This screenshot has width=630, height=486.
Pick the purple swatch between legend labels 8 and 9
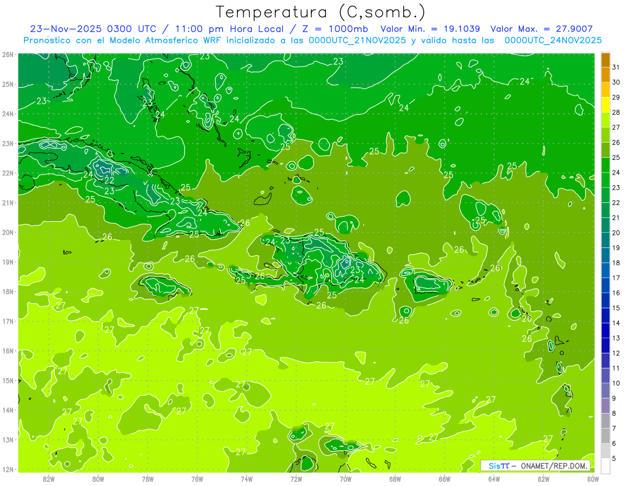click(605, 405)
